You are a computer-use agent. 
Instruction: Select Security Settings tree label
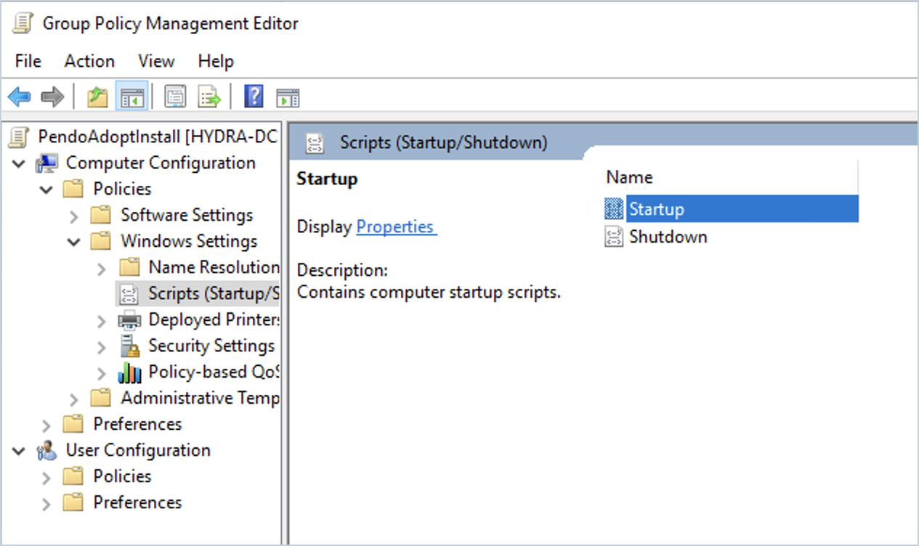tap(211, 346)
